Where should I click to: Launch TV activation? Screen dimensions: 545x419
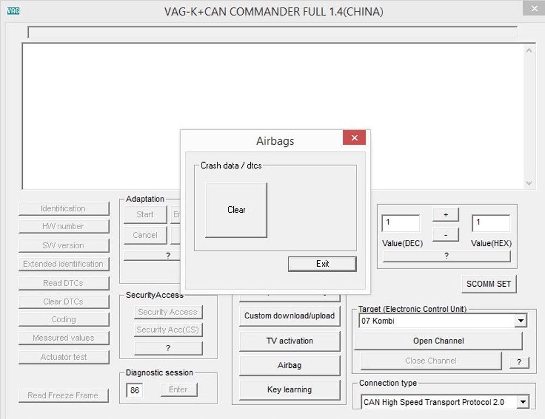(289, 341)
